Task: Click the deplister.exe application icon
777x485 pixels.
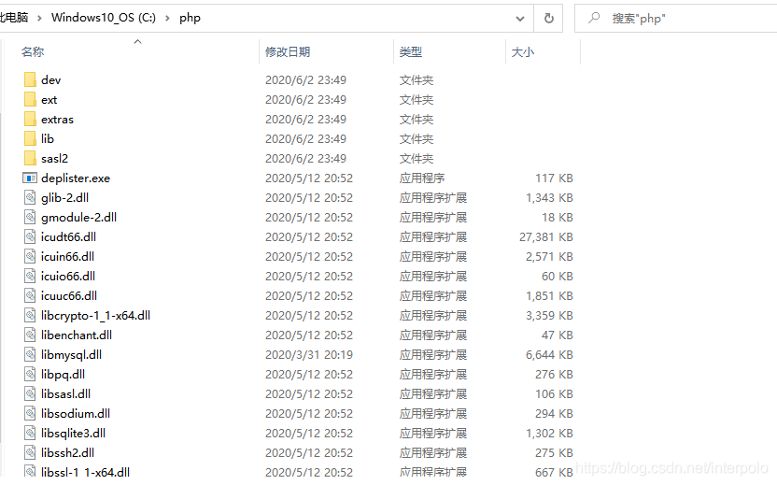Action: point(30,178)
